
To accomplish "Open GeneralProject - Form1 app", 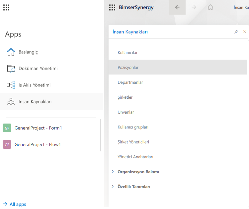I will click(x=38, y=128).
